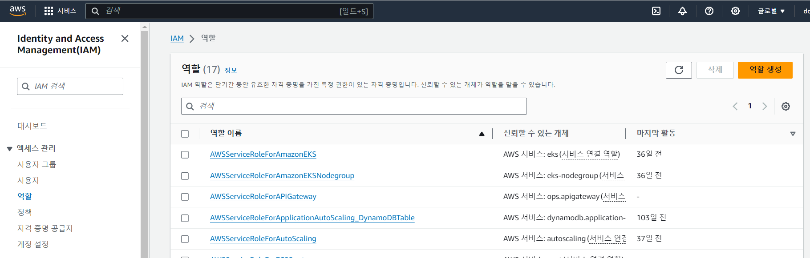Go to the next page arrow
The image size is (810, 258).
[765, 106]
